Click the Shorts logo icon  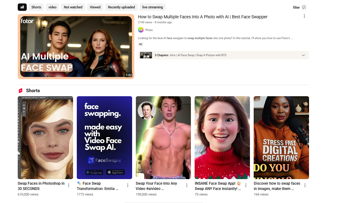[21, 91]
